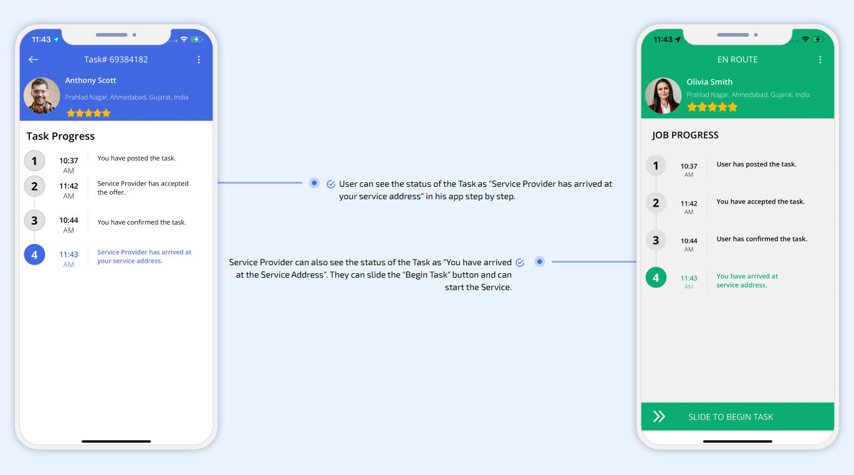Click step 1 circle in Task Progress
This screenshot has width=854, height=475.
click(x=34, y=161)
